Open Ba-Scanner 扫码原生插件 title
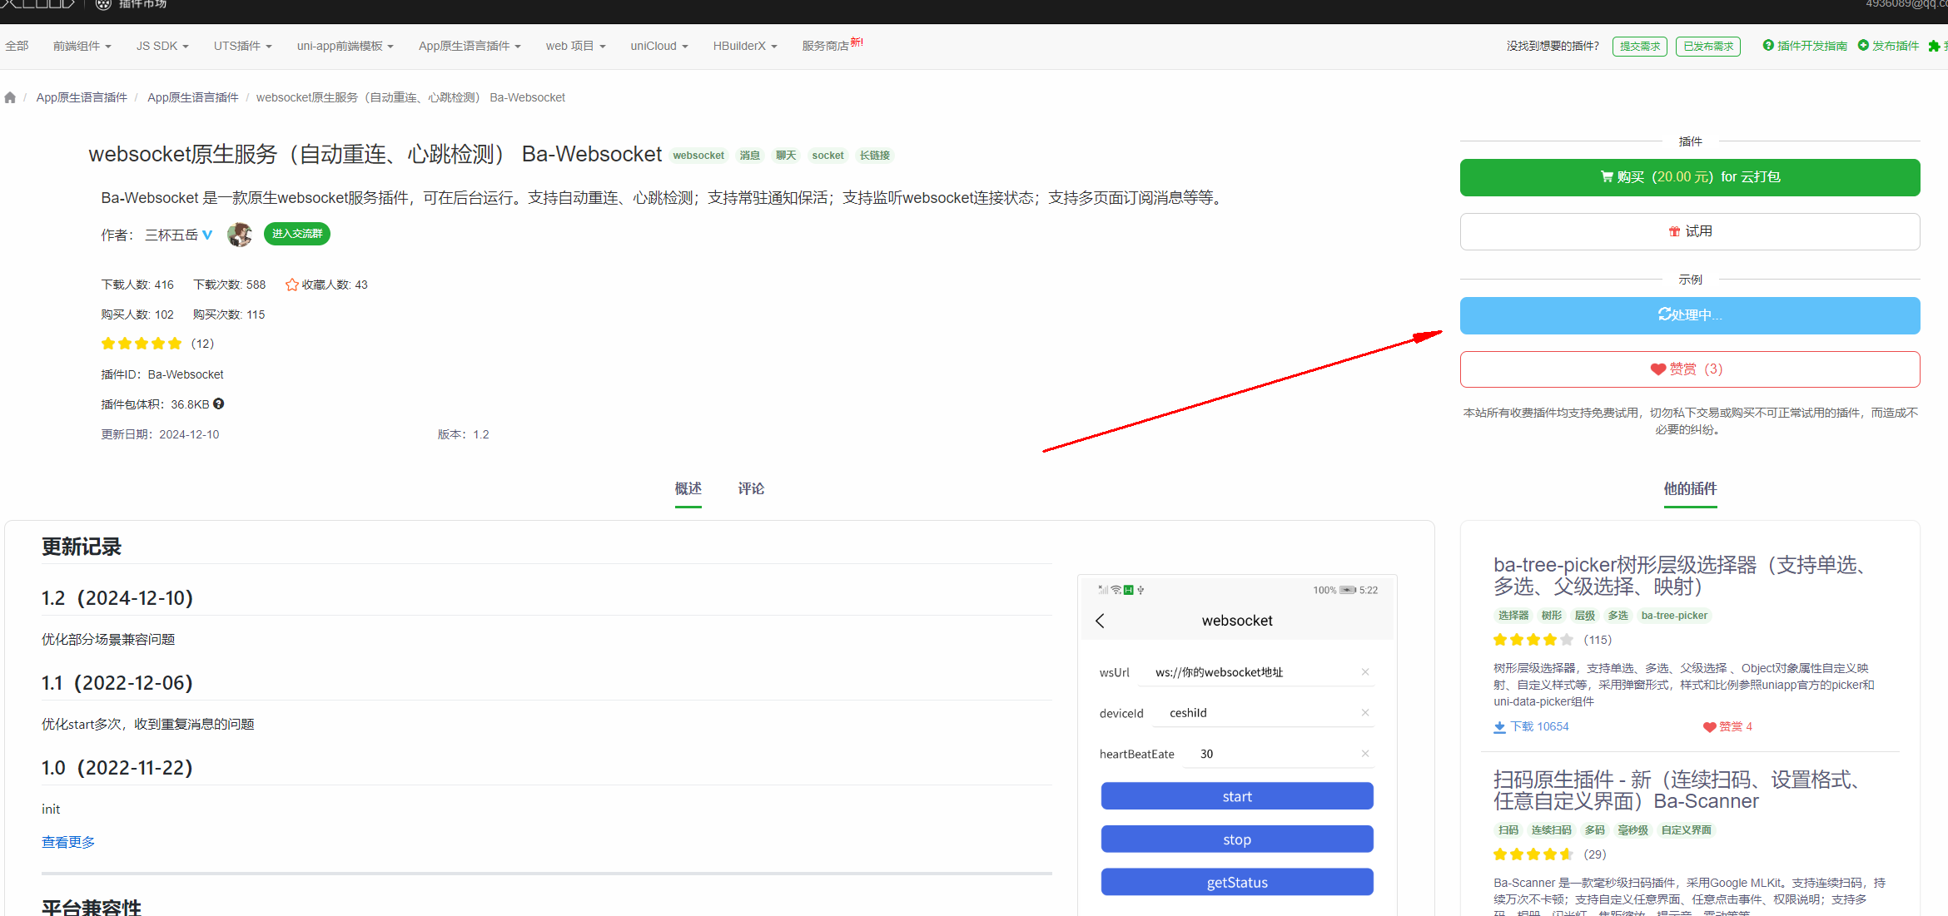 pos(1677,790)
